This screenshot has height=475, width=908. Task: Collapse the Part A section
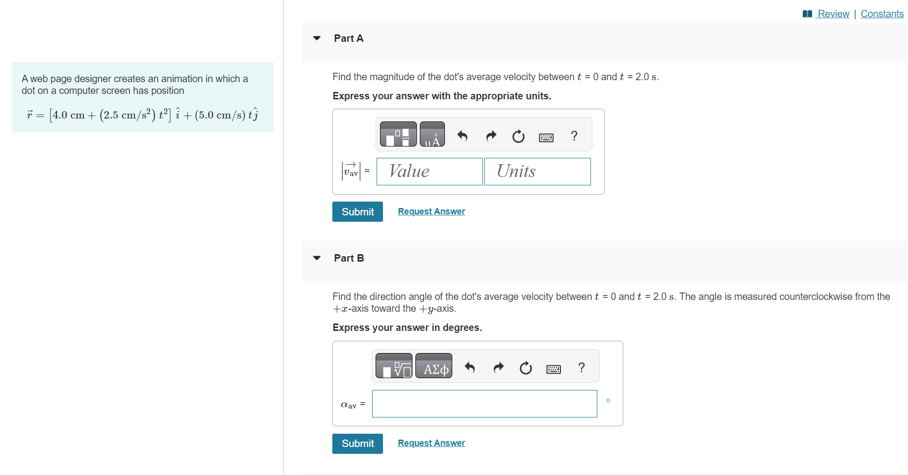(317, 38)
